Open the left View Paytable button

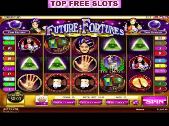tap(16, 32)
